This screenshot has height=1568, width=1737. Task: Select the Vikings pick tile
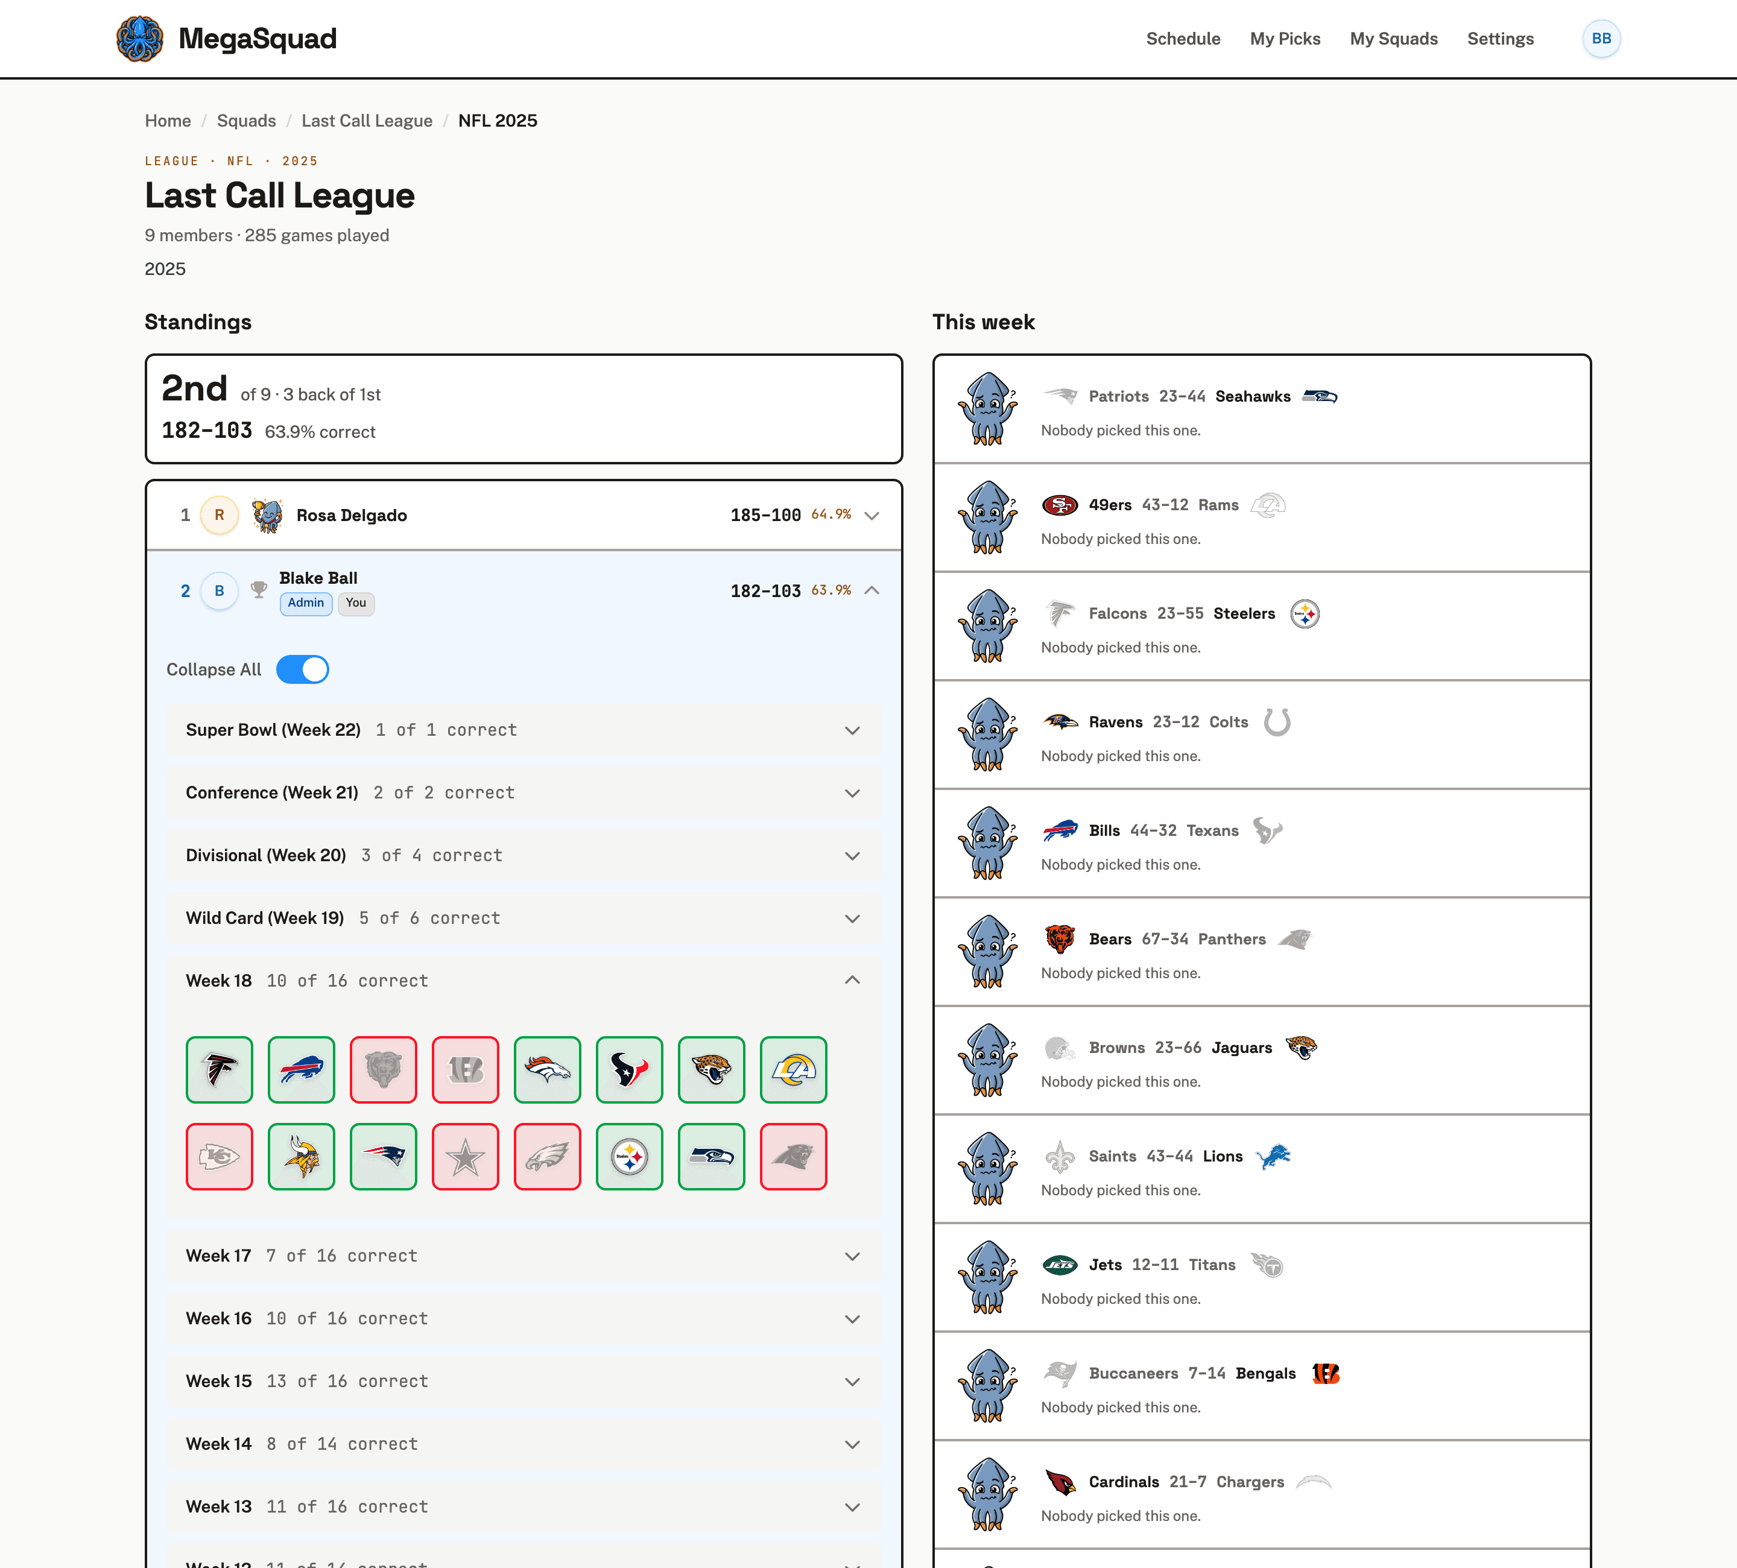(x=302, y=1156)
